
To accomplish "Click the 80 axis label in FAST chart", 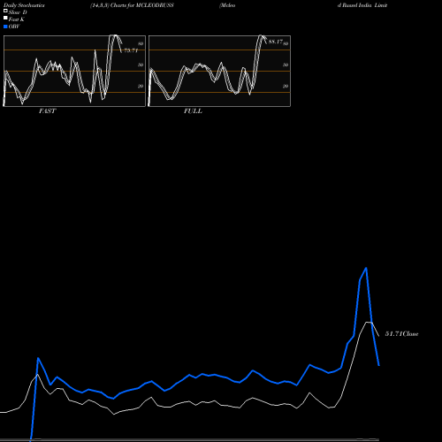I will pos(141,44).
